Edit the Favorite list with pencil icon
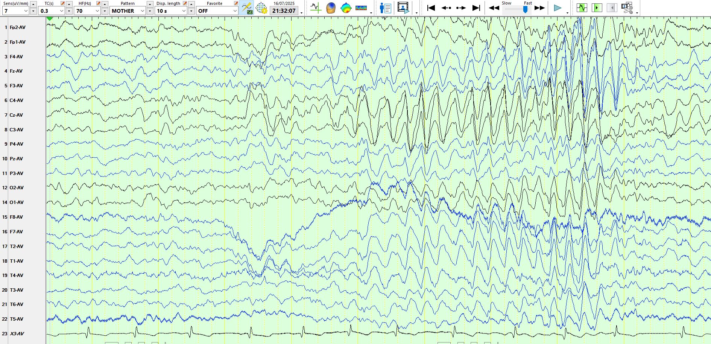711x344 pixels. point(236,3)
